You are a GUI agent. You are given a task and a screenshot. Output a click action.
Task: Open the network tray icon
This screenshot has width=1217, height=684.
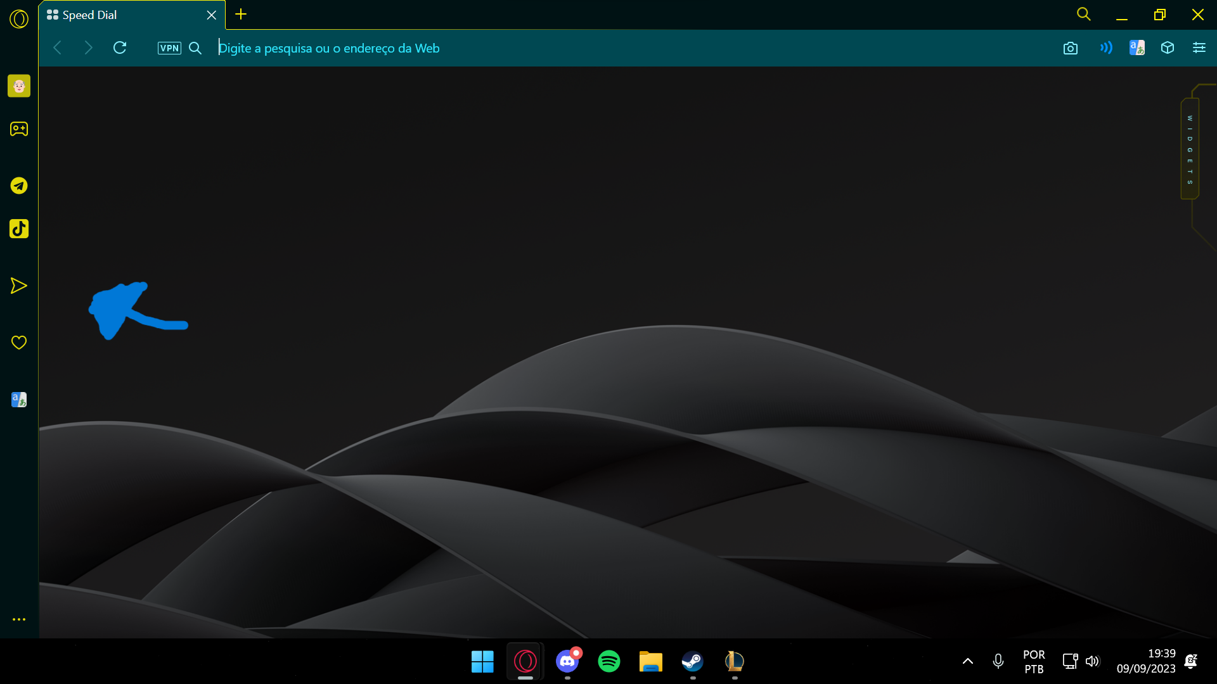coord(1070,661)
